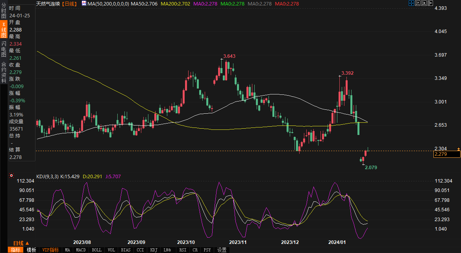This screenshot has width=461, height=253.
Task: Open MA(50,200,0,0,0,0) parameter settings
Action: click(x=108, y=4)
